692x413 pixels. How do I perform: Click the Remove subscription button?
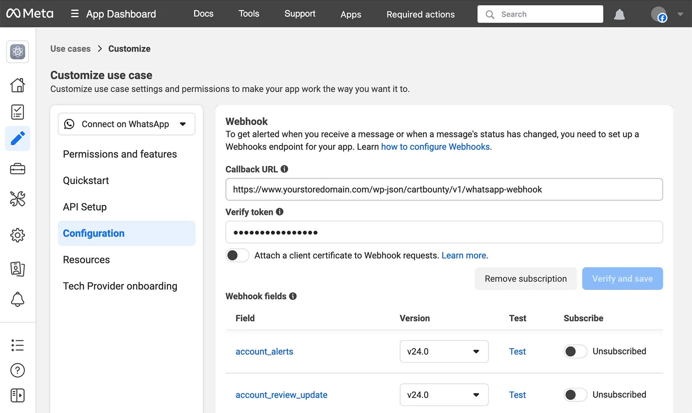(x=526, y=279)
